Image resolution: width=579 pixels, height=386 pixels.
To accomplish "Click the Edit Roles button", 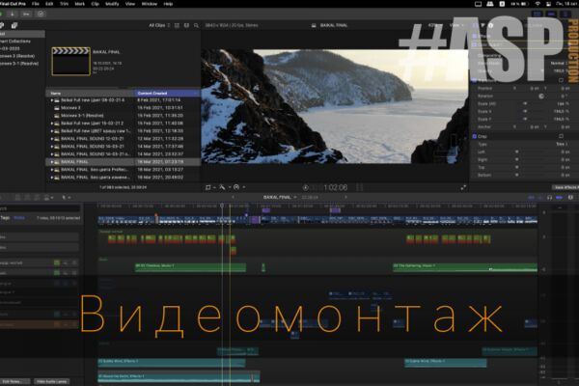I will pos(14,381).
